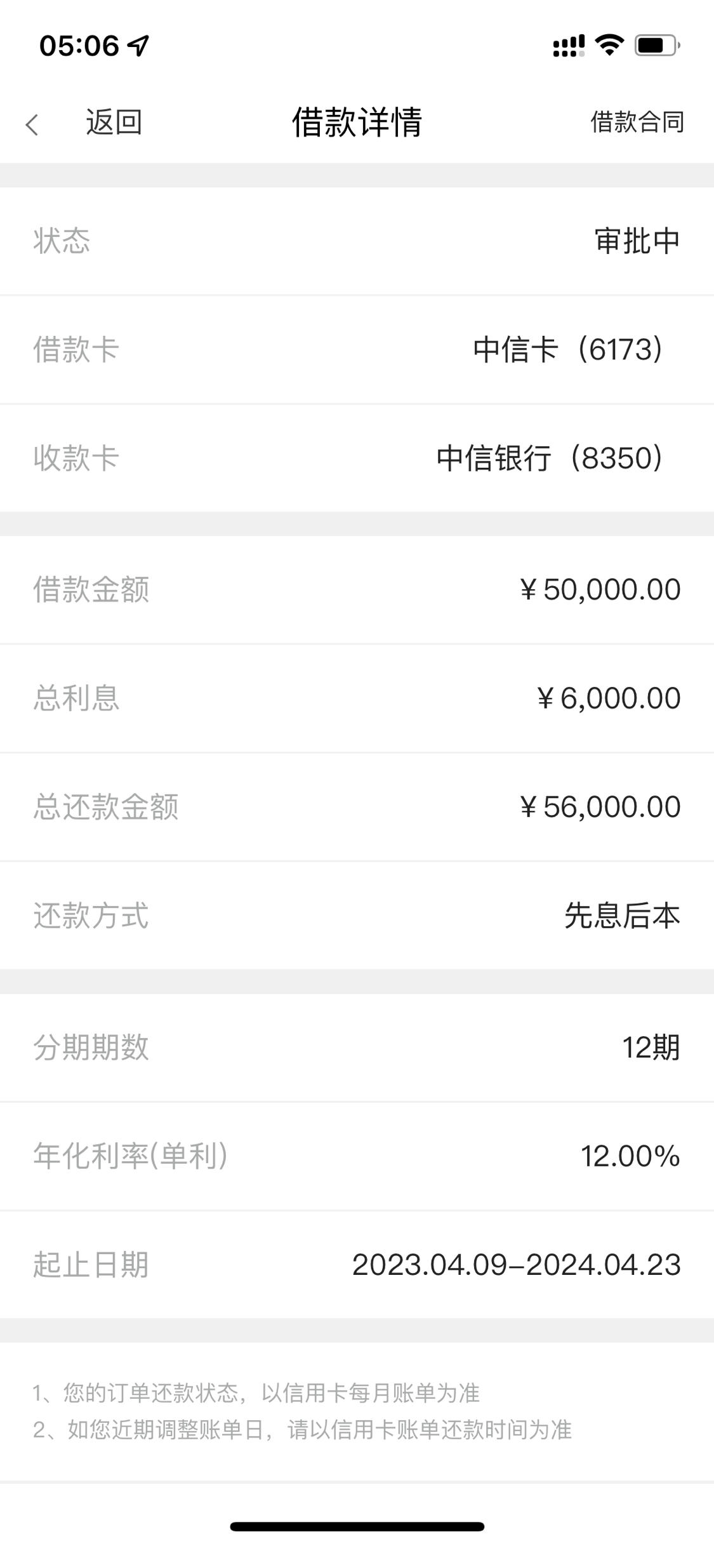The height and width of the screenshot is (1546, 714).
Task: Tap the 还款方式 先息后本 row
Action: click(357, 916)
